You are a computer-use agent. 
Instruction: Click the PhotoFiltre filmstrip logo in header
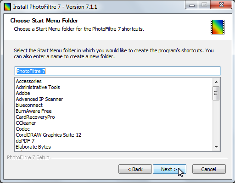pos(218,27)
